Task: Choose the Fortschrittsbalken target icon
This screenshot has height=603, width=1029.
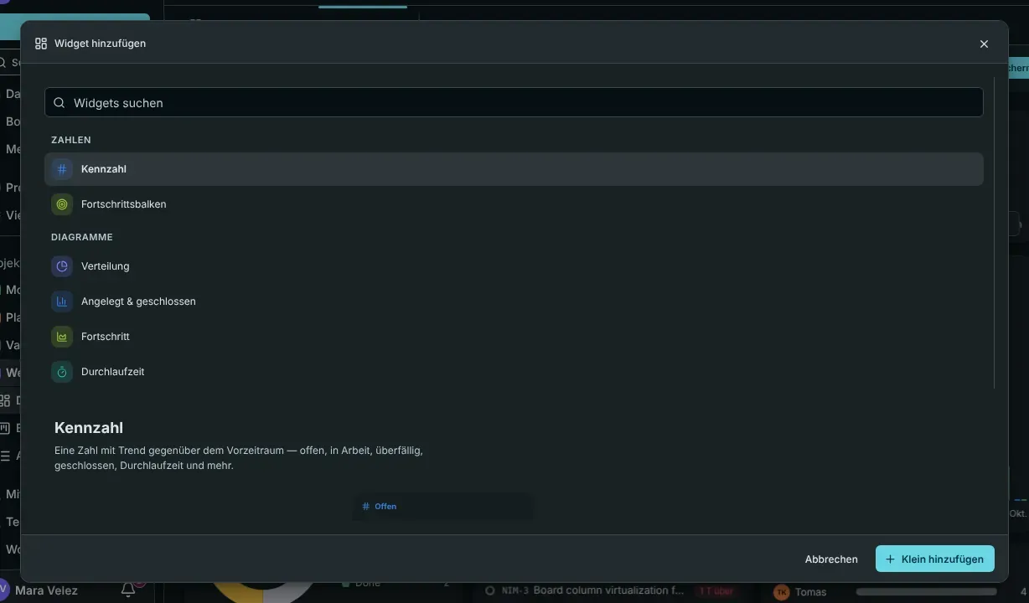Action: pos(62,204)
